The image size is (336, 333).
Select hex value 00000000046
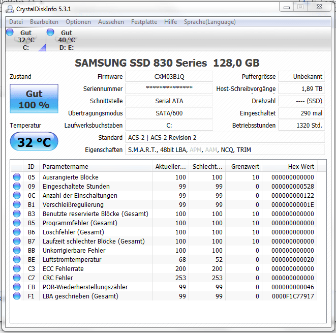pyautogui.click(x=293, y=287)
